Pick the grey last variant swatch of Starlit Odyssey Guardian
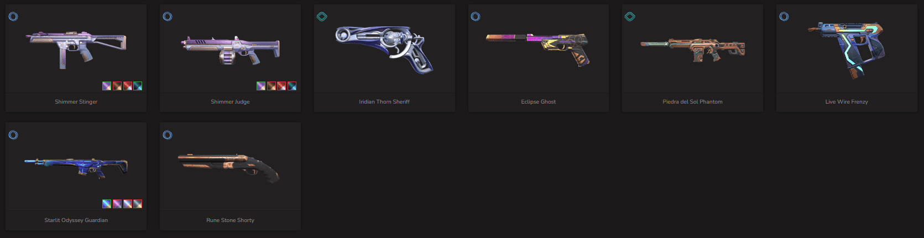924x238 pixels. coord(138,204)
